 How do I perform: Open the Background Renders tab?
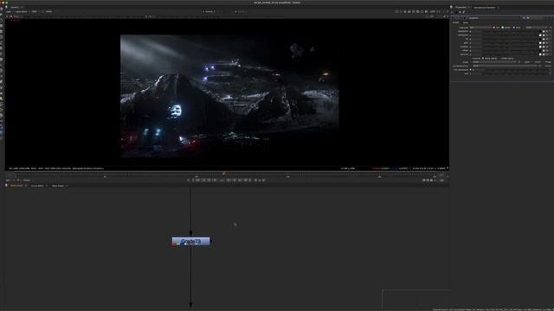click(485, 8)
